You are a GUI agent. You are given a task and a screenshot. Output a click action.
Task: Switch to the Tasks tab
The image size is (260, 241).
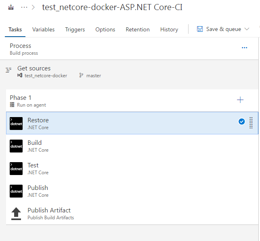pos(15,29)
